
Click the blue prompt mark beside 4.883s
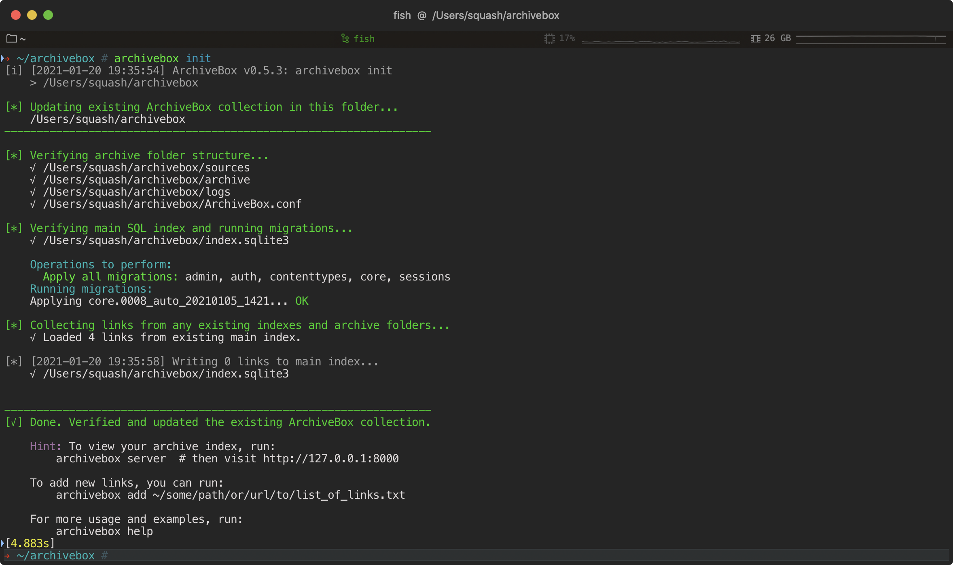point(2,543)
